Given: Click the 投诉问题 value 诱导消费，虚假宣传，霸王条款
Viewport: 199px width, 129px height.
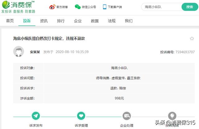Looking at the screenshot, I should pyautogui.click(x=118, y=78).
